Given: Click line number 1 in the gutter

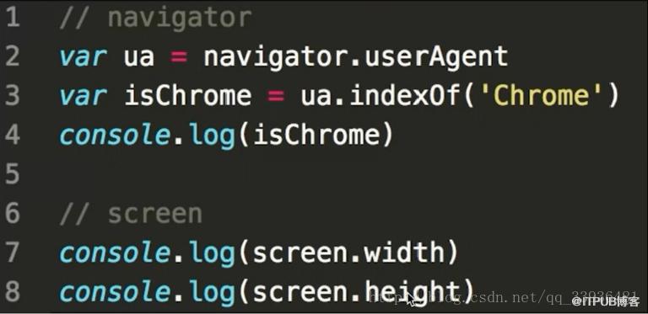Looking at the screenshot, I should (x=13, y=18).
